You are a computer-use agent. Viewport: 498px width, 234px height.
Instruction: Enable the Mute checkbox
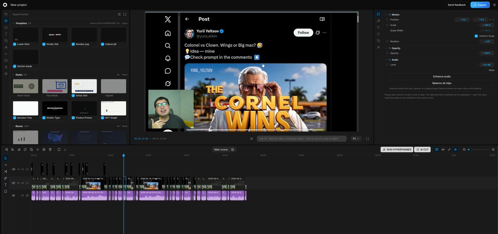[x=486, y=70]
